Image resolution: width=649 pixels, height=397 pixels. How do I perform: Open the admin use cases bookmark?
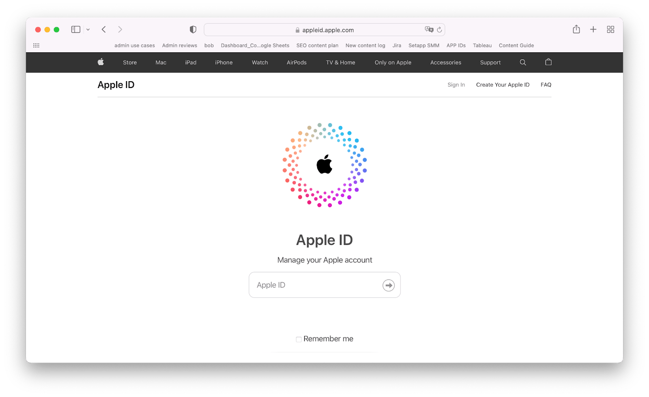point(135,45)
